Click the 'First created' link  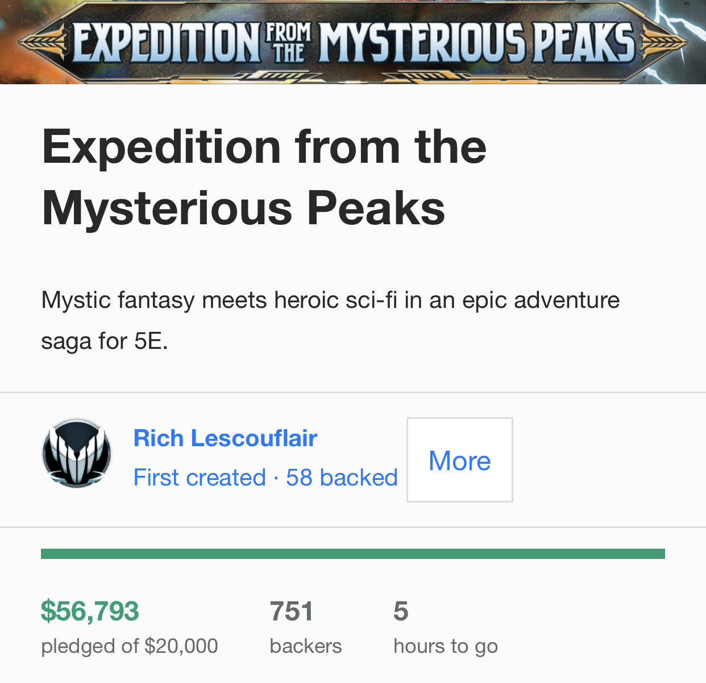click(200, 478)
